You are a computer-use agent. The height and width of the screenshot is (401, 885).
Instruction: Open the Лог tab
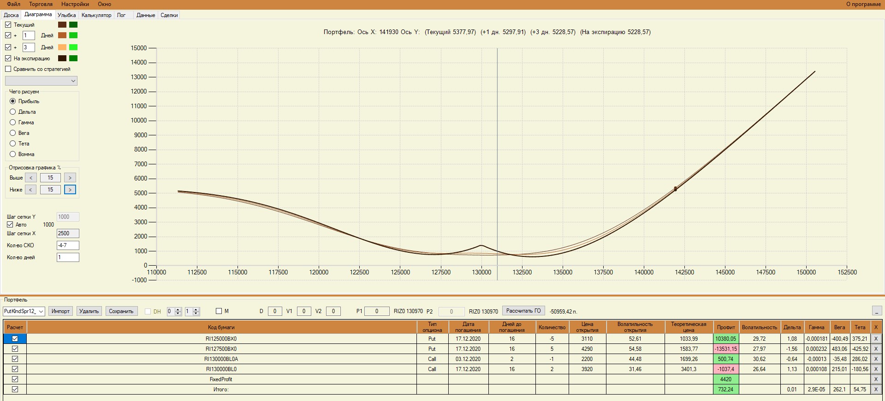(x=121, y=15)
